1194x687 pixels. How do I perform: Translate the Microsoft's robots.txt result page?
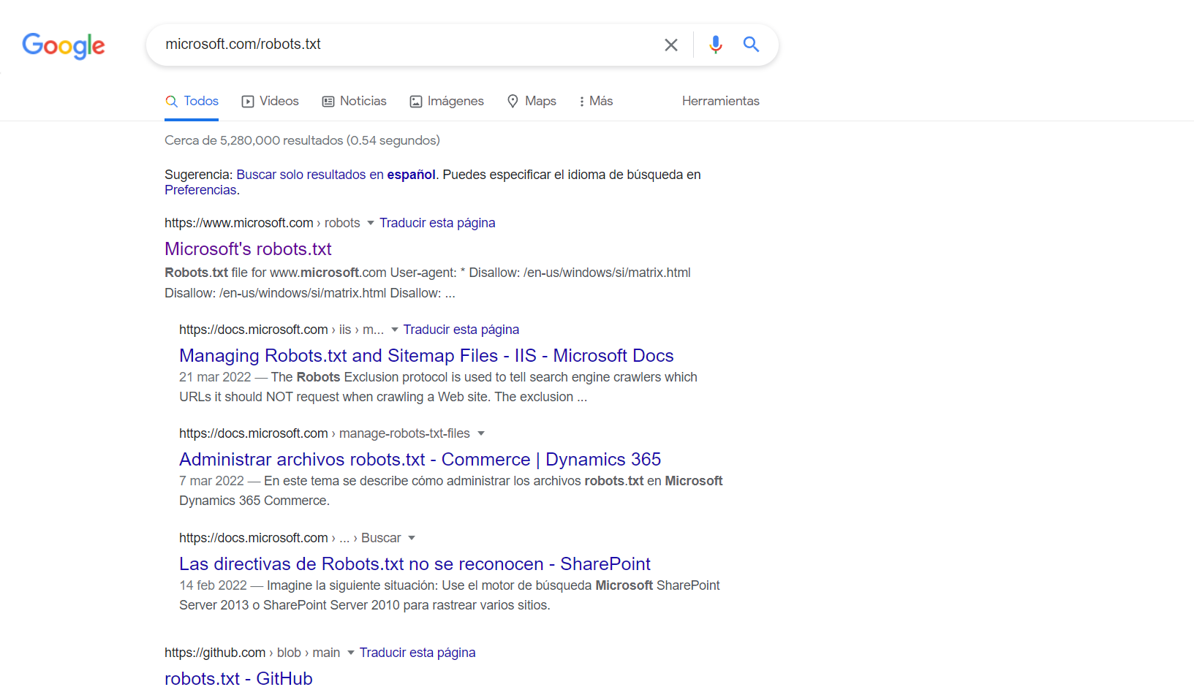(x=437, y=223)
